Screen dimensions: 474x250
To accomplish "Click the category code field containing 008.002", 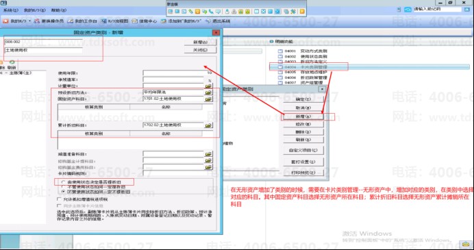I will [44, 42].
